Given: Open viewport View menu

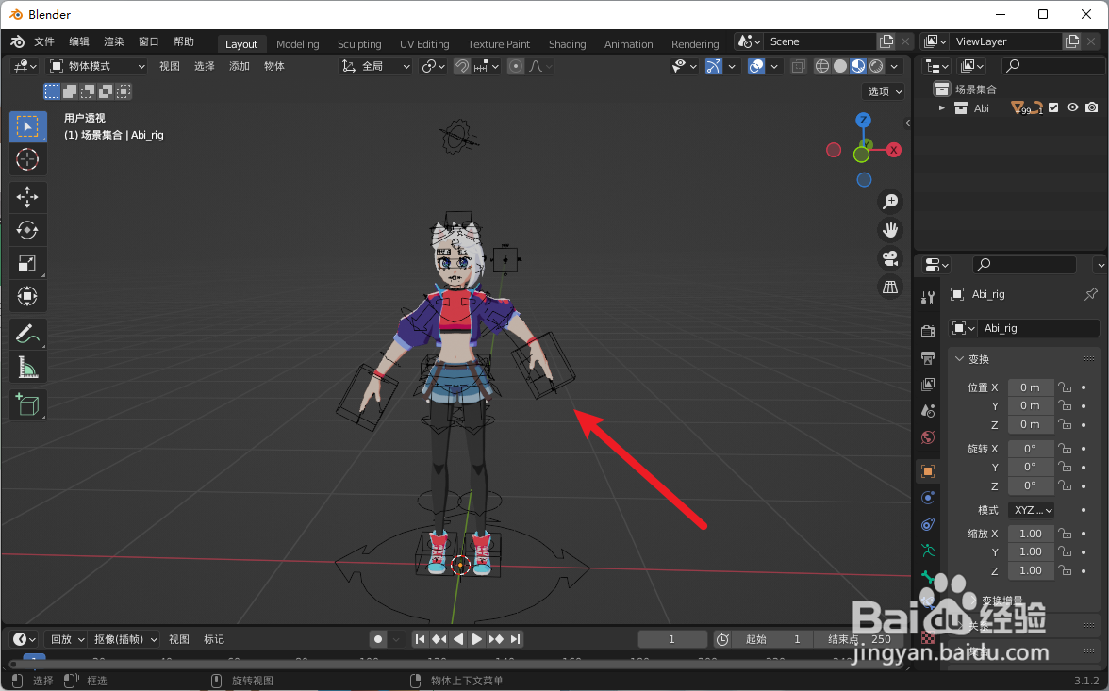Looking at the screenshot, I should (169, 66).
